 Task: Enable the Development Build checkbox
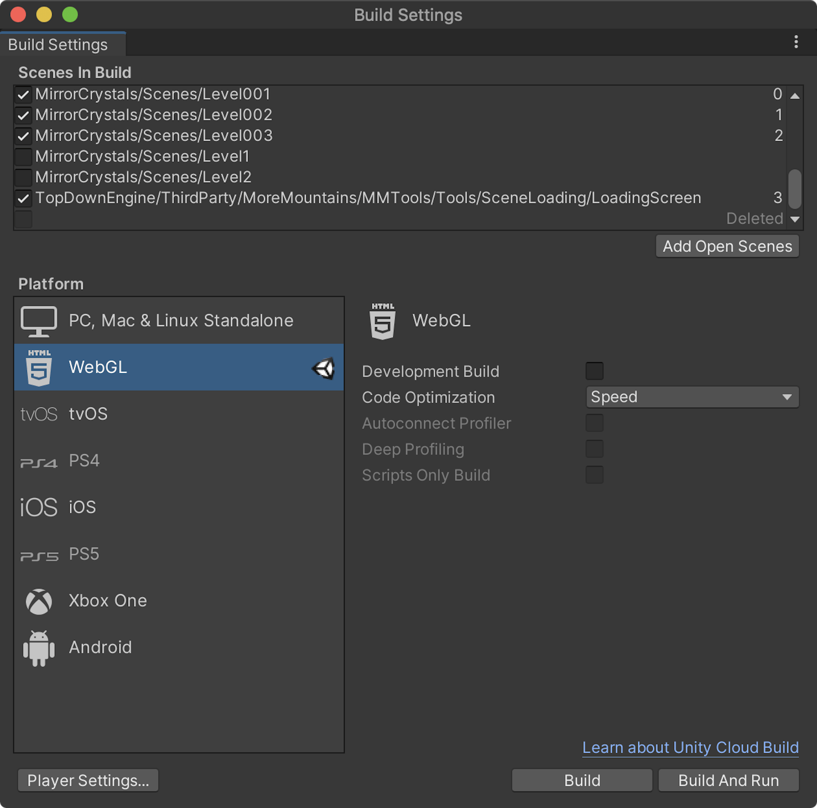[x=594, y=371]
